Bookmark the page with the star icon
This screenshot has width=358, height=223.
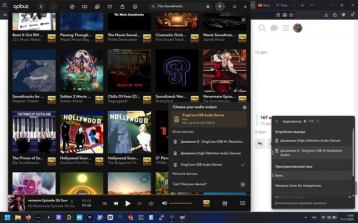[291, 15]
